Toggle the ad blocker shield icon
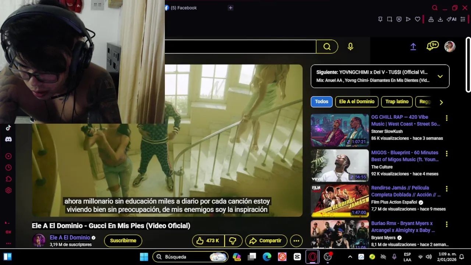 [x=399, y=19]
